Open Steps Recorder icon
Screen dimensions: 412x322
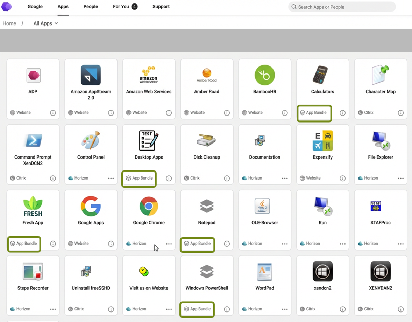coord(33,272)
